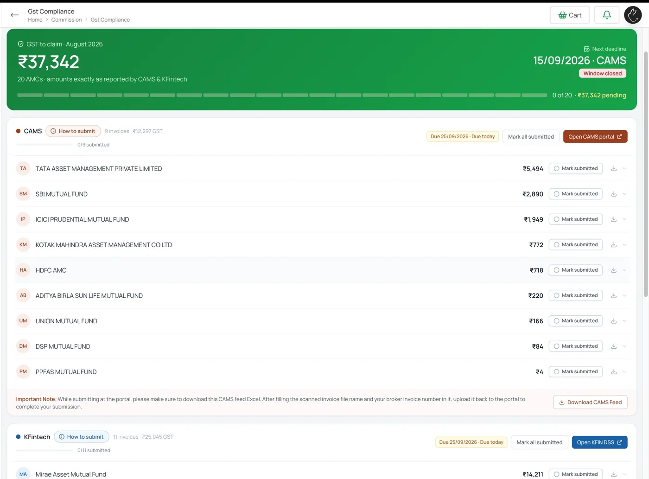This screenshot has height=479, width=649.
Task: Download invoice for KOTAK MAHINDRA row
Action: (614, 245)
